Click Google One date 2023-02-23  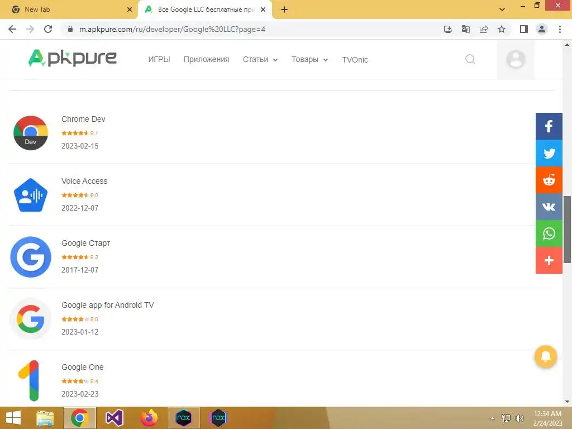coord(80,394)
